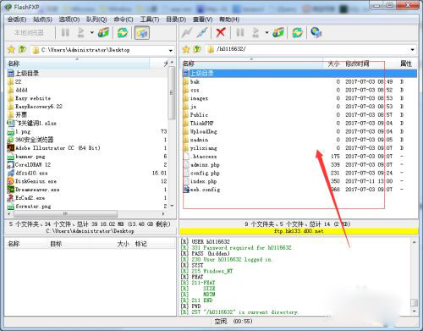Expand the remote path /h0116632/ dropdown
The width and height of the screenshot is (423, 331).
(x=413, y=50)
